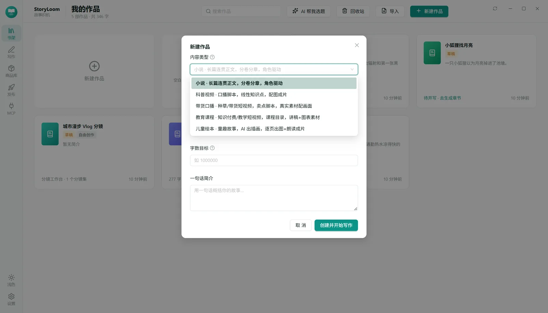Close the 新建作品 dialog
Viewport: 548px width, 313px height.
click(357, 45)
